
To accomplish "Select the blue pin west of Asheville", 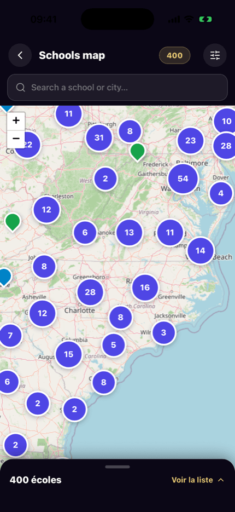I will tap(4, 277).
